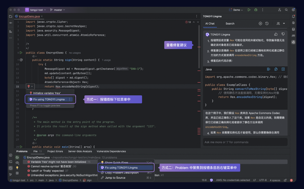Open more options beside Fix using TONGYI Lingma
This screenshot has height=189, width=304.
pyautogui.click(x=69, y=99)
